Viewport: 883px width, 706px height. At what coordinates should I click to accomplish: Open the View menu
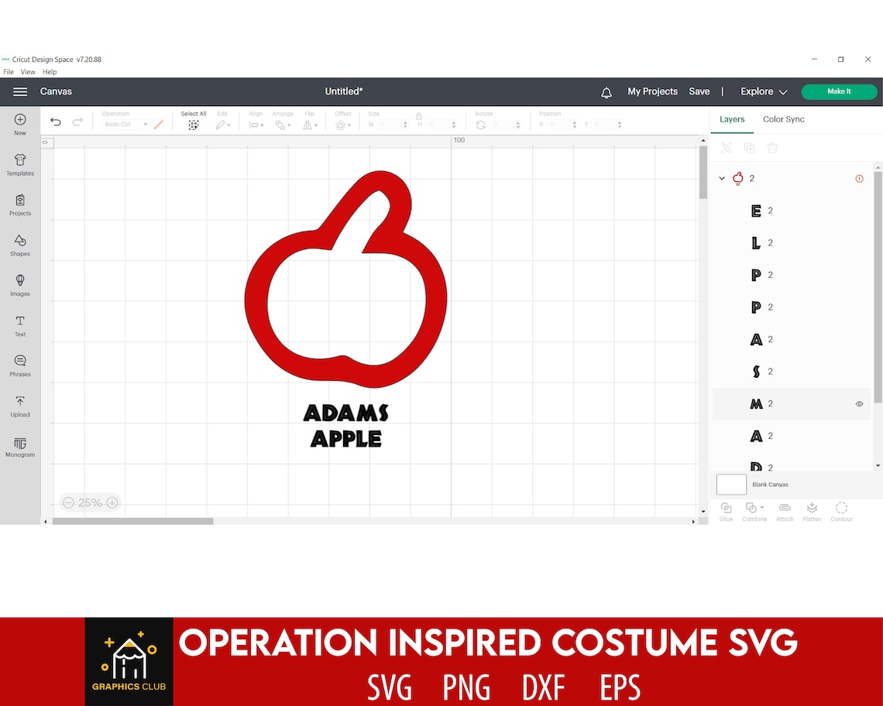tap(28, 71)
